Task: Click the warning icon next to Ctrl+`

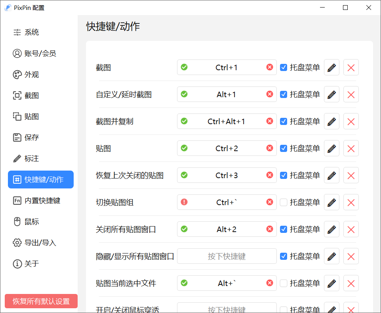Action: pos(184,202)
